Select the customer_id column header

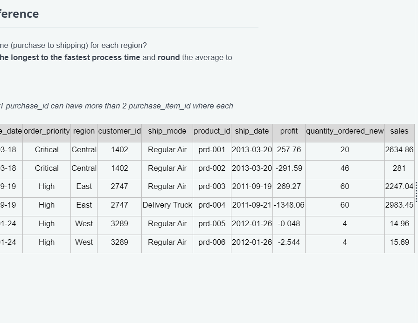[119, 131]
